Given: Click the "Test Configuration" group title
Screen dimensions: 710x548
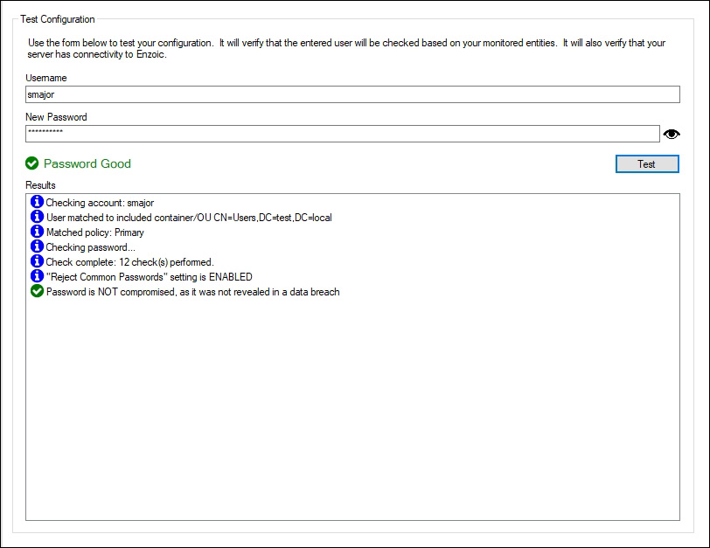Looking at the screenshot, I should click(x=58, y=19).
